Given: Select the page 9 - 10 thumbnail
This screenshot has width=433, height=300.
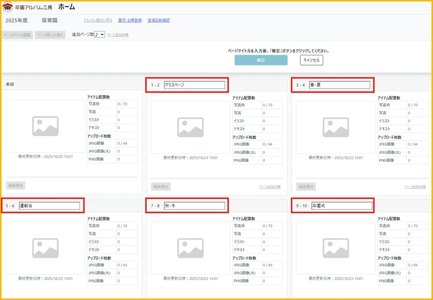Looking at the screenshot, I should [336, 248].
